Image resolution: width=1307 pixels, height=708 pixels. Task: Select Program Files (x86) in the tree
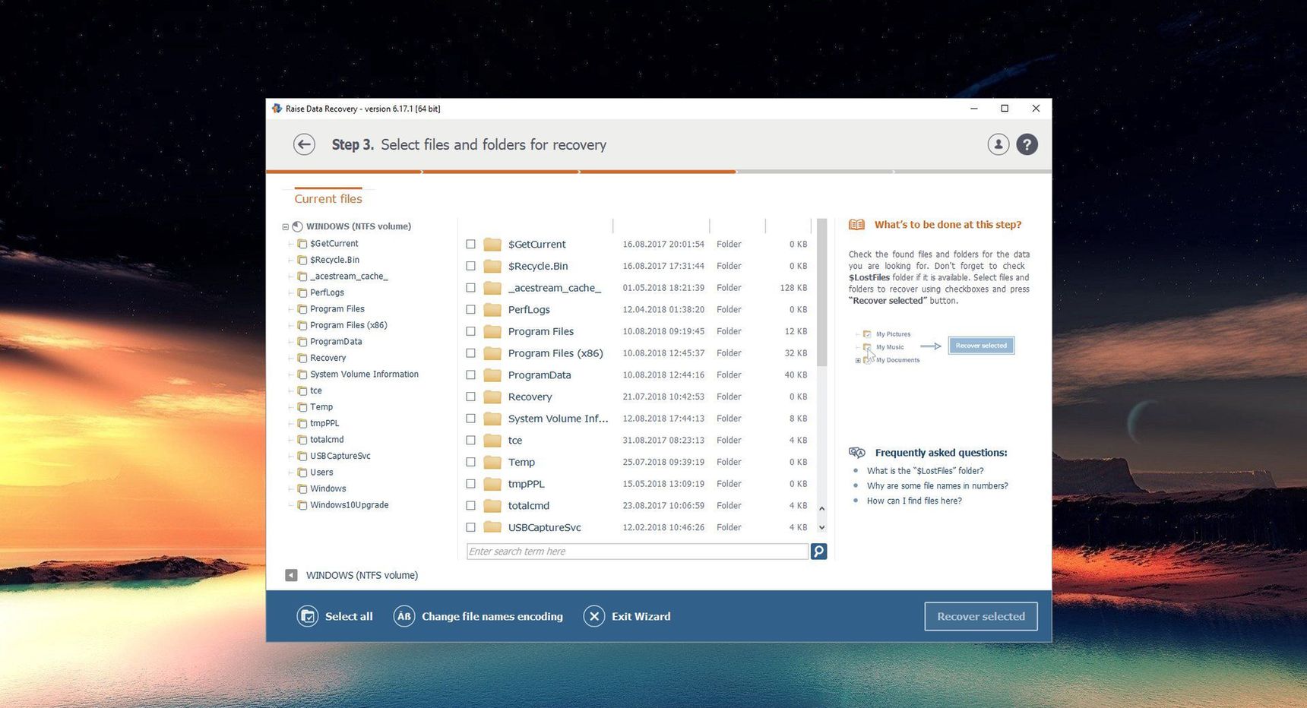click(348, 325)
